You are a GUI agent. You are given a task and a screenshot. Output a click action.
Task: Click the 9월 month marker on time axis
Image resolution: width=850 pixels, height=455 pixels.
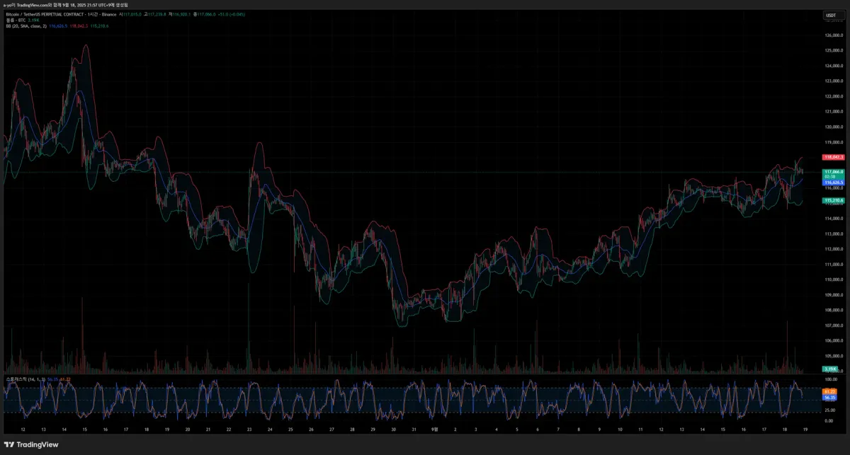tap(435, 429)
